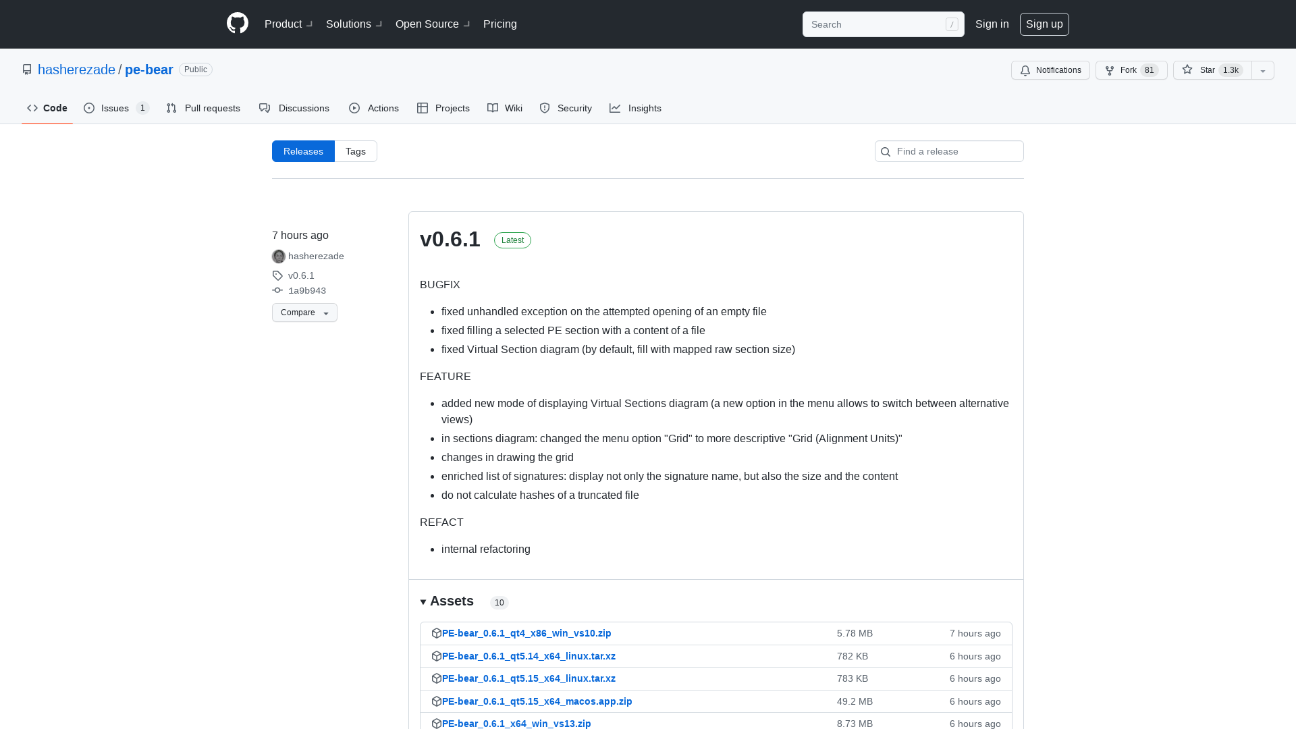The height and width of the screenshot is (729, 1296).
Task: Click the Security shield icon
Action: pos(545,108)
